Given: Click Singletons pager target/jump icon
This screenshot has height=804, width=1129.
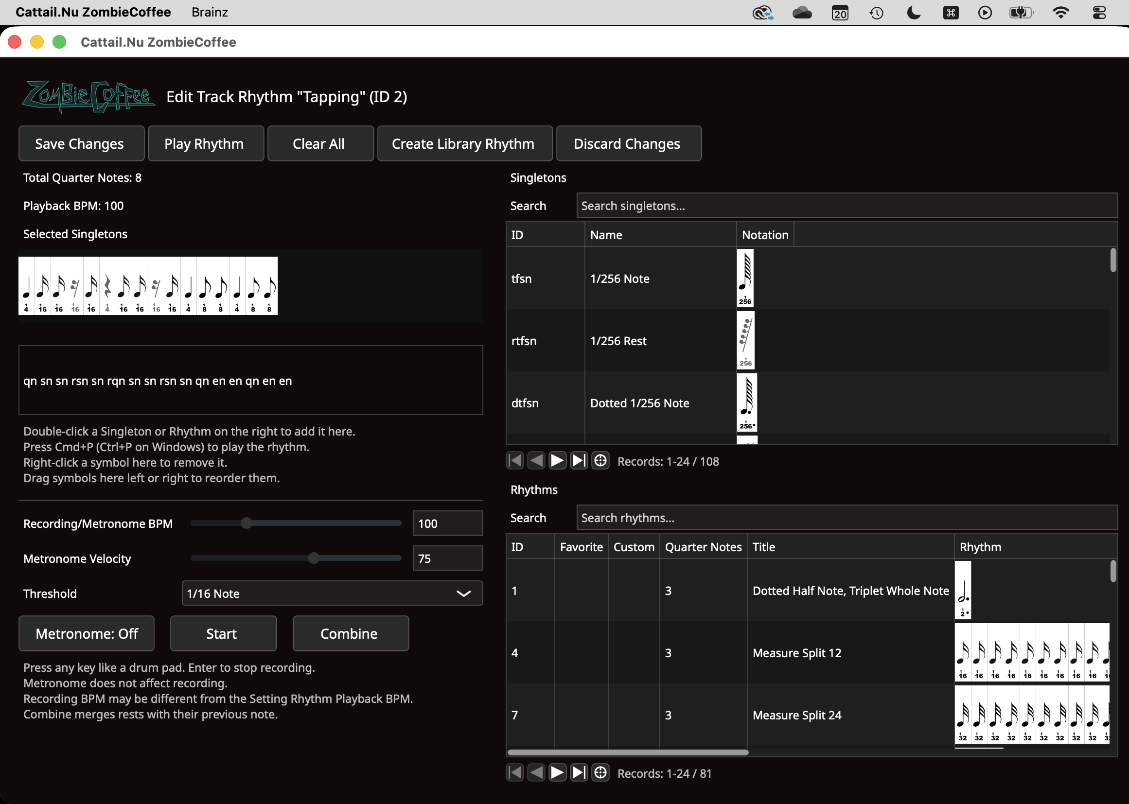Looking at the screenshot, I should pyautogui.click(x=600, y=461).
